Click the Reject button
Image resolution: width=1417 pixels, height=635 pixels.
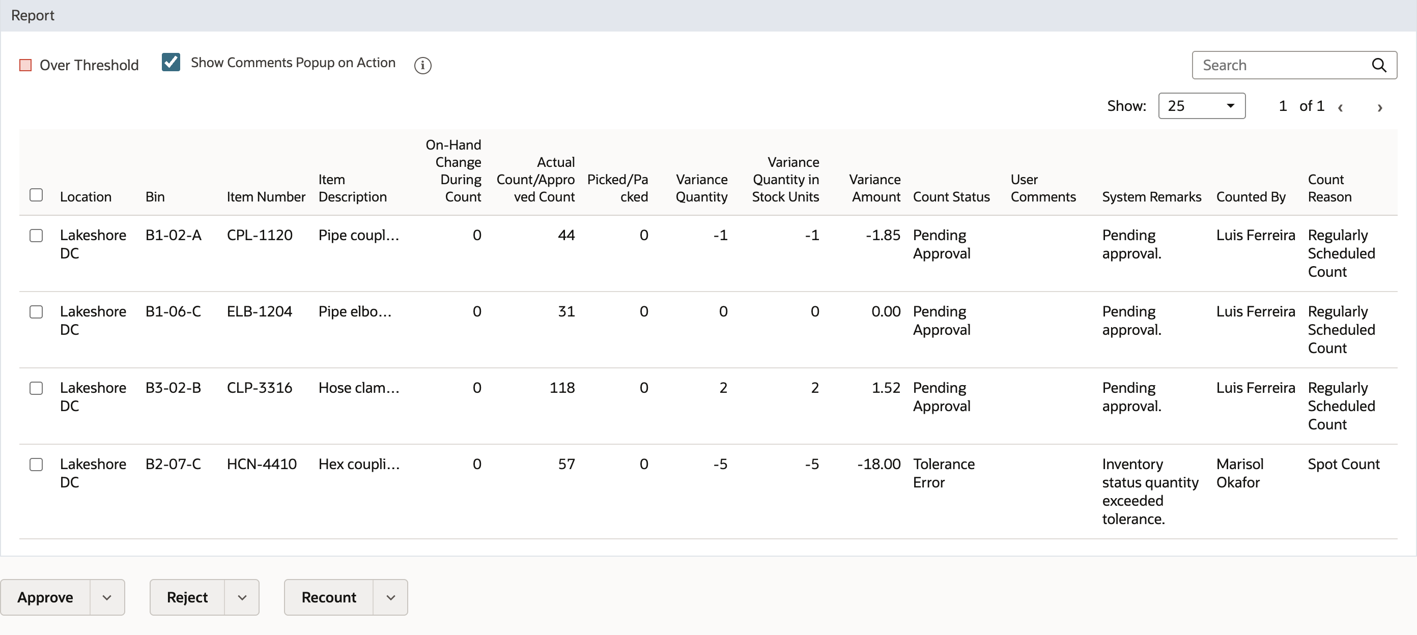pos(187,597)
